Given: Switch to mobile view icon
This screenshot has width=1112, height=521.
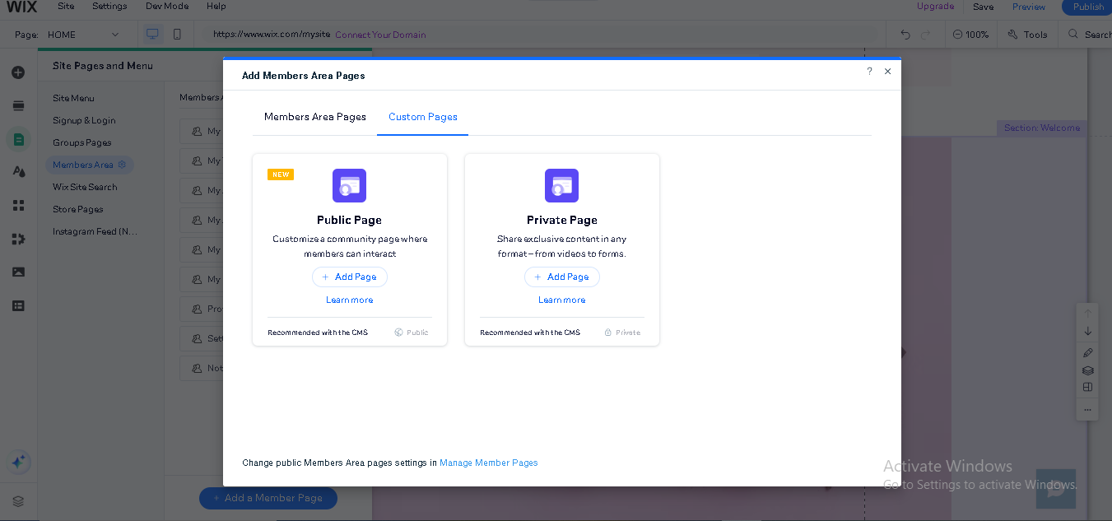Looking at the screenshot, I should tap(177, 35).
